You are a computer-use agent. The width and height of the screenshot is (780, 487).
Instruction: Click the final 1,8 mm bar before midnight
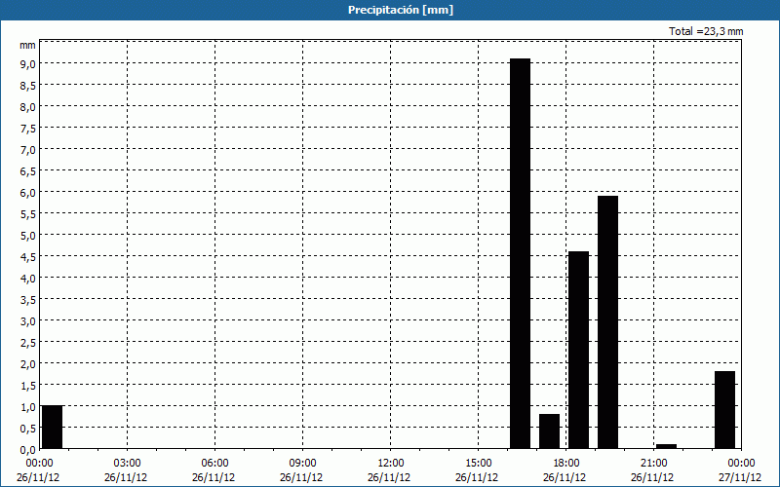(724, 410)
